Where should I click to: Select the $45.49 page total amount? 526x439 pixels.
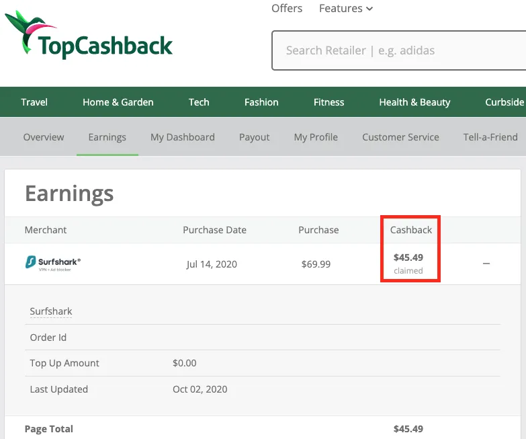tap(408, 429)
